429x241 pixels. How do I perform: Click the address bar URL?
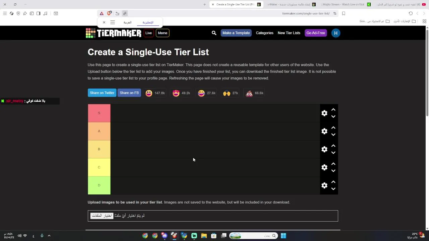pos(306,13)
